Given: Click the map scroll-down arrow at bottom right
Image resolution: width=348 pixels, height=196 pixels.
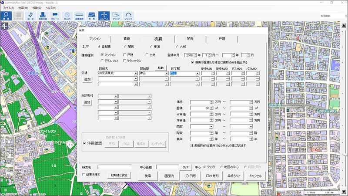Looking at the screenshot, I should (344, 192).
